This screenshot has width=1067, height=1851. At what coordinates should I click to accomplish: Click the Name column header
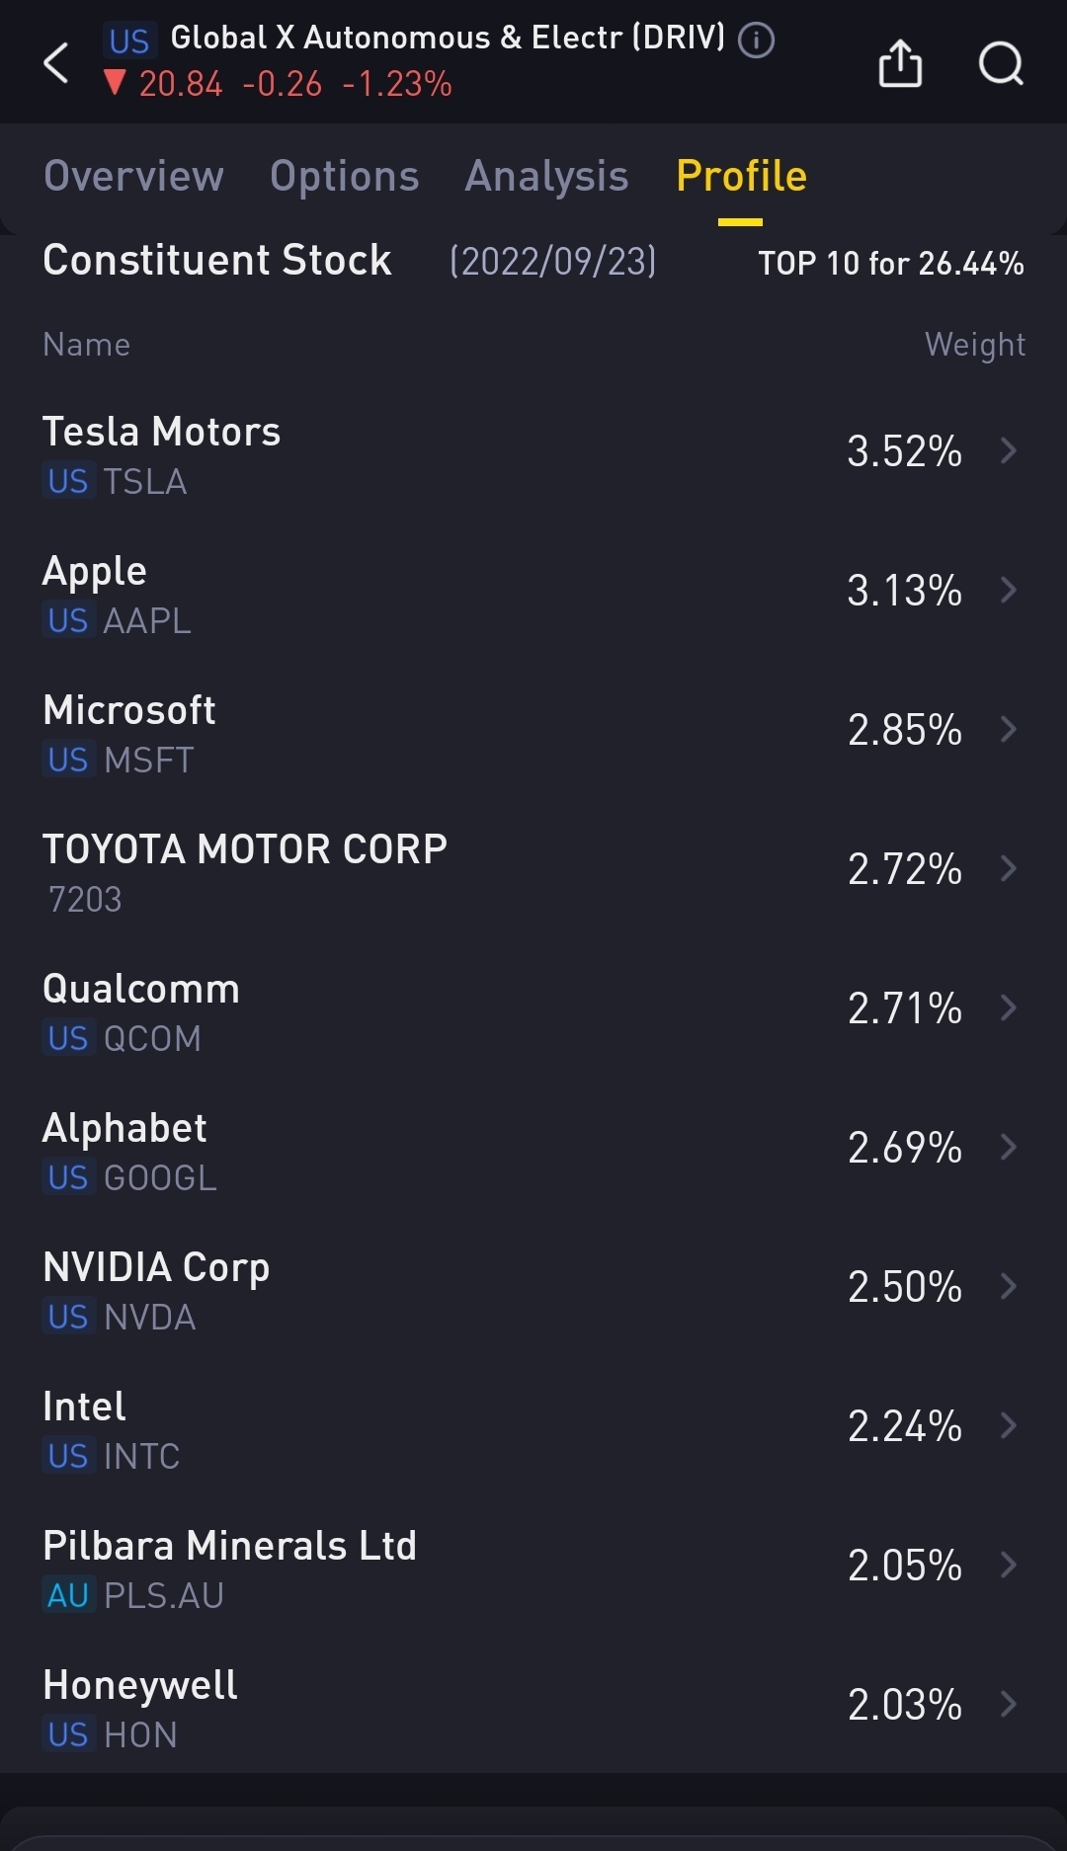(x=87, y=345)
